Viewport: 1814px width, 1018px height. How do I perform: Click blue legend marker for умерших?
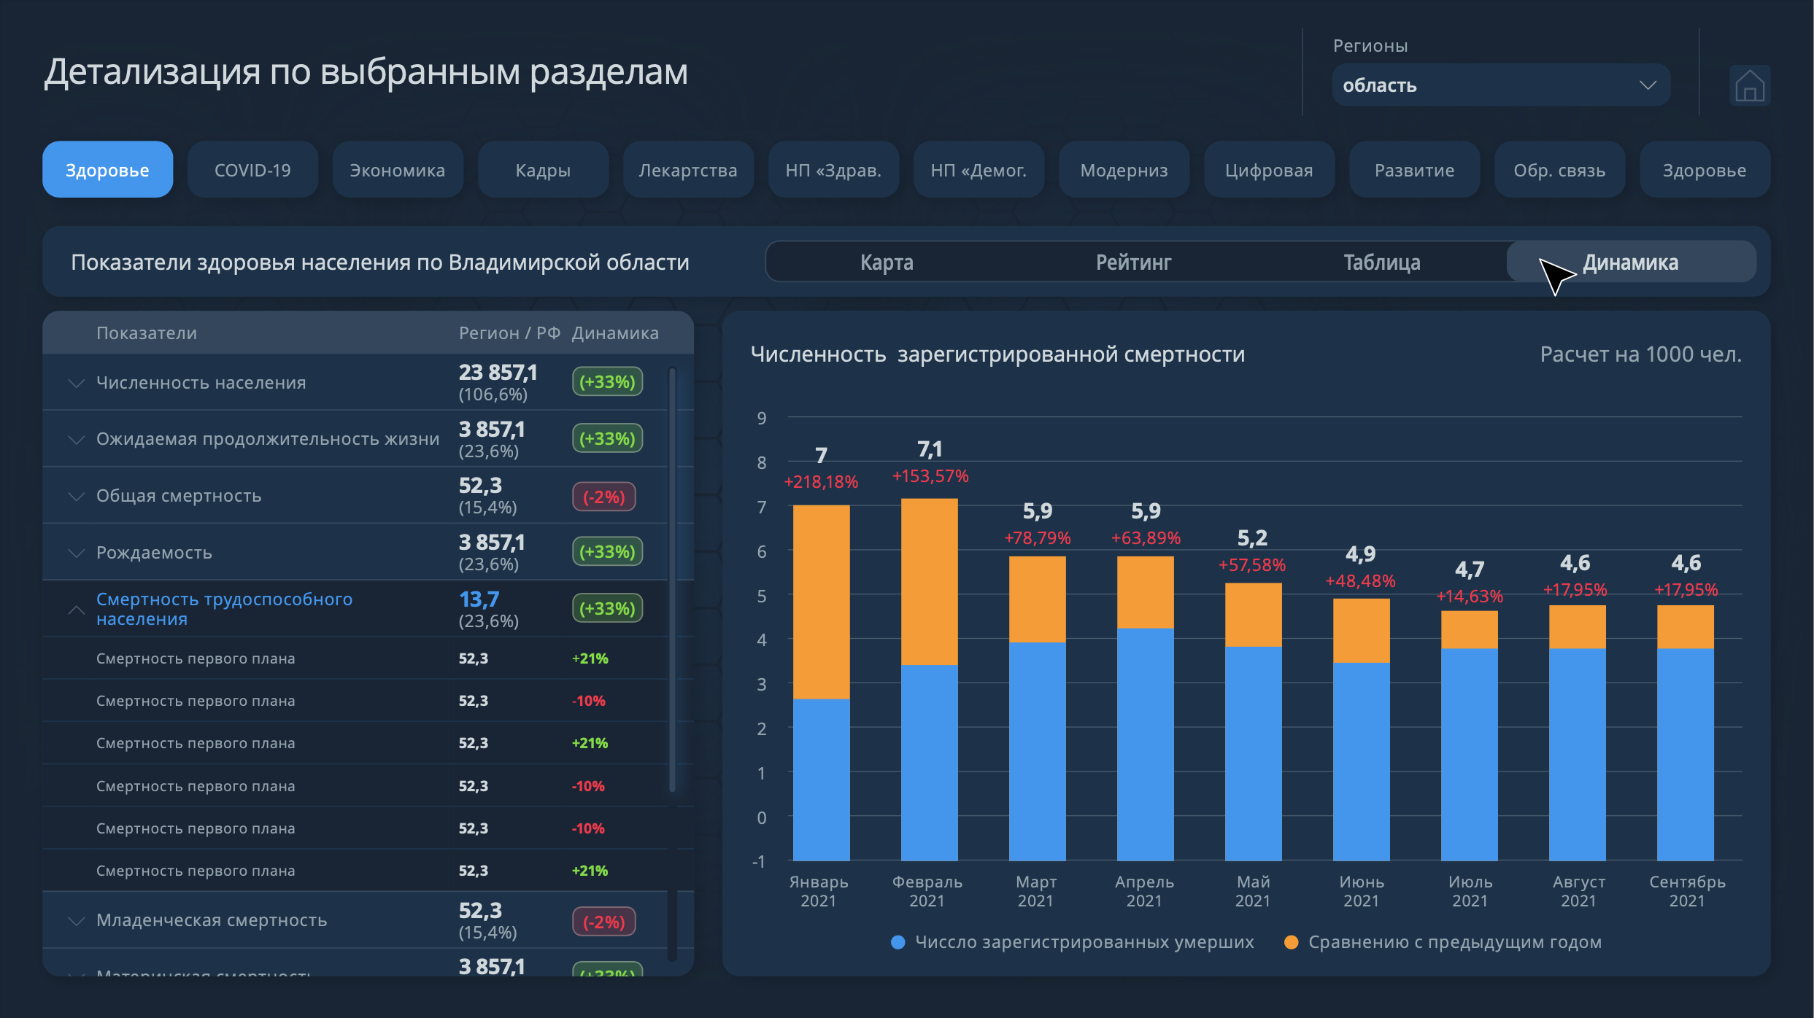coord(898,942)
